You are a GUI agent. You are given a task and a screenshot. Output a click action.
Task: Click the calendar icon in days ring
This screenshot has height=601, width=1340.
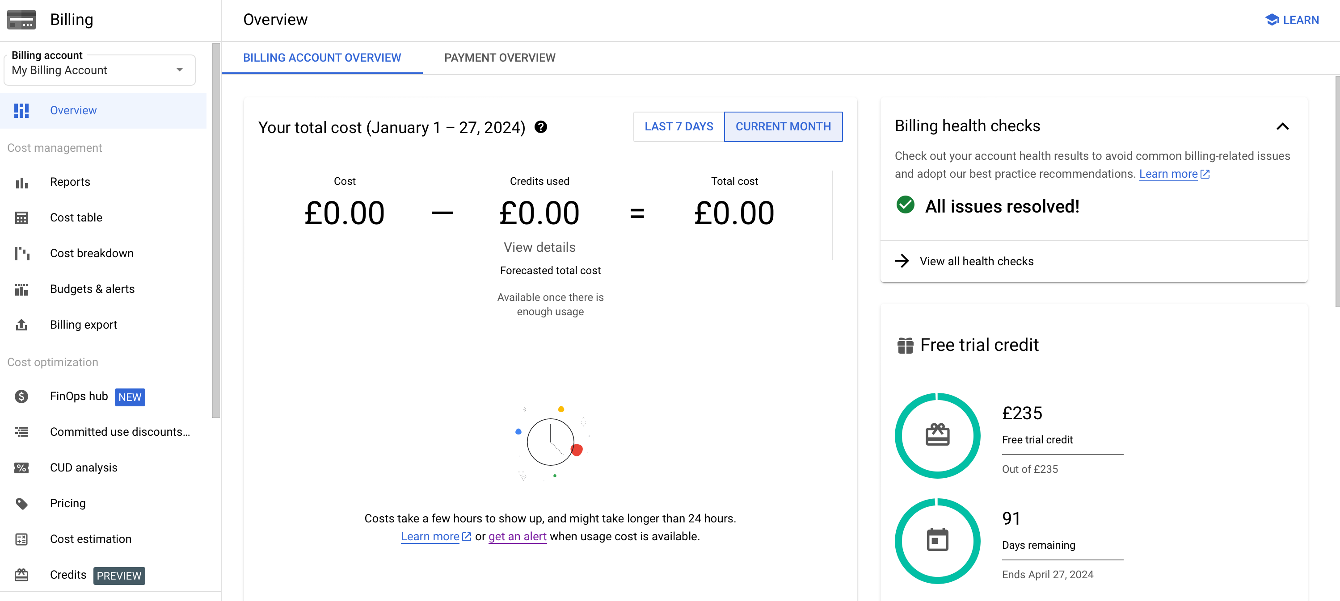click(938, 540)
